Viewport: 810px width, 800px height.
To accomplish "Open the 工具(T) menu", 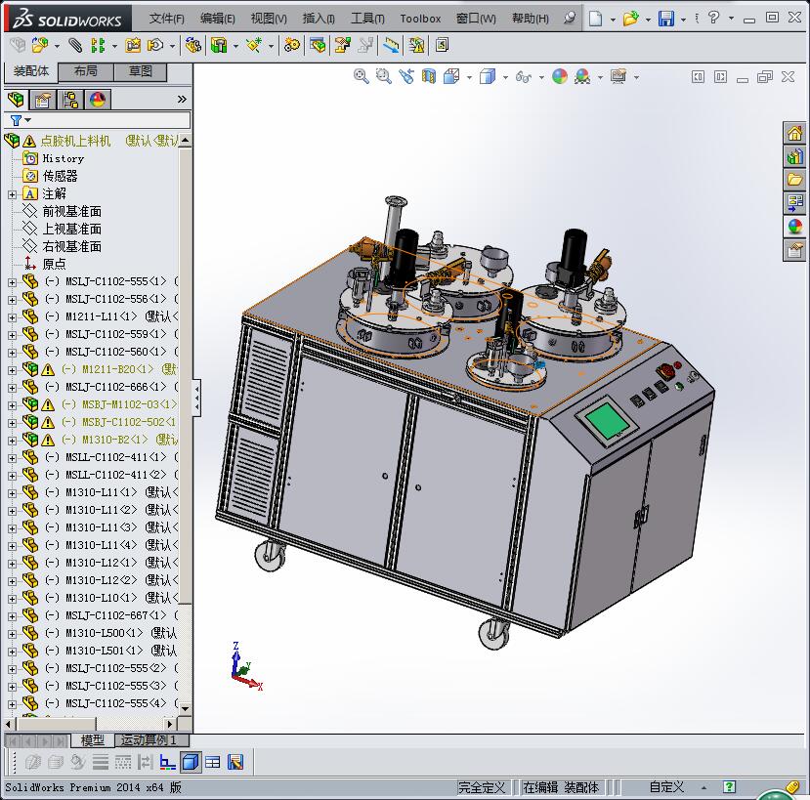I will (366, 19).
